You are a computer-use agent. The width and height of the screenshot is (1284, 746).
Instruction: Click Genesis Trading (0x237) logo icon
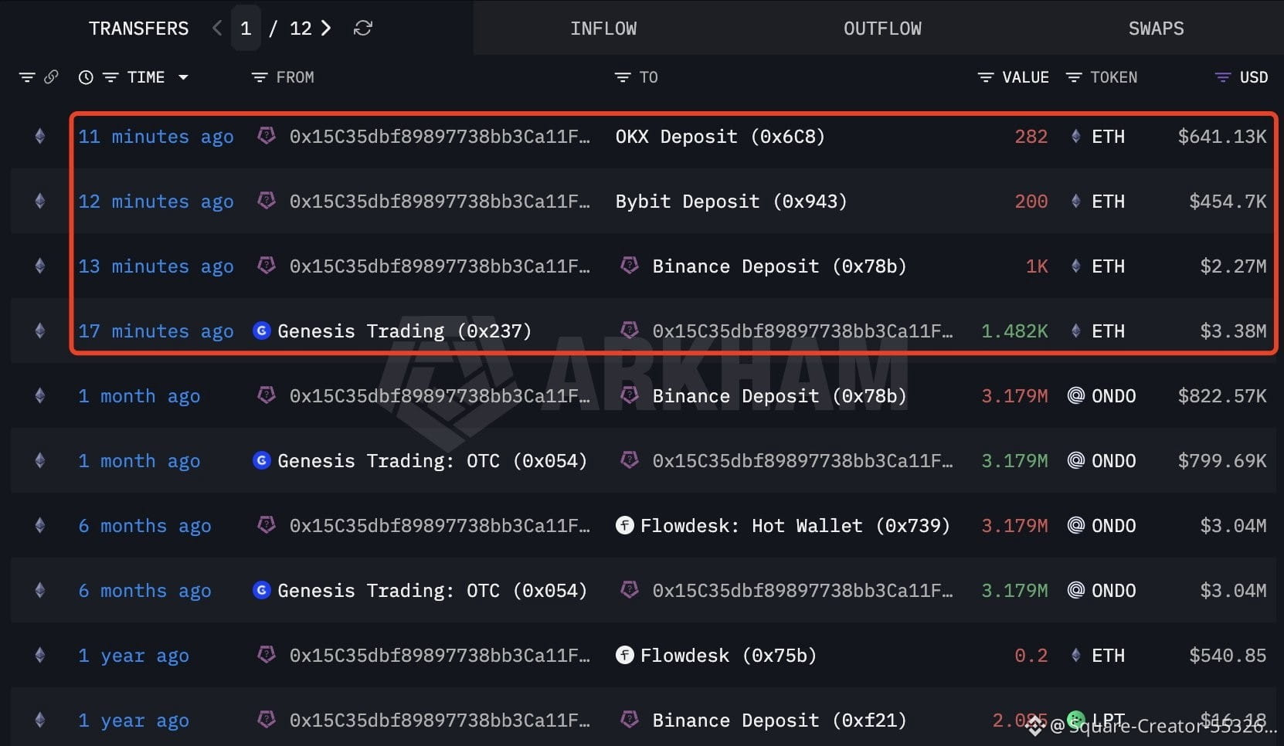click(x=262, y=331)
